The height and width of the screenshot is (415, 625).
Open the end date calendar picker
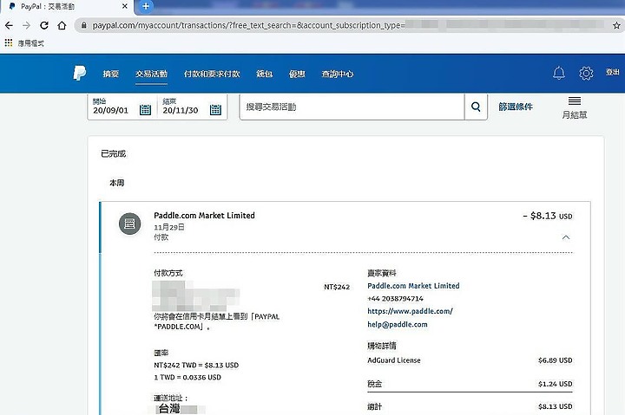coord(215,109)
